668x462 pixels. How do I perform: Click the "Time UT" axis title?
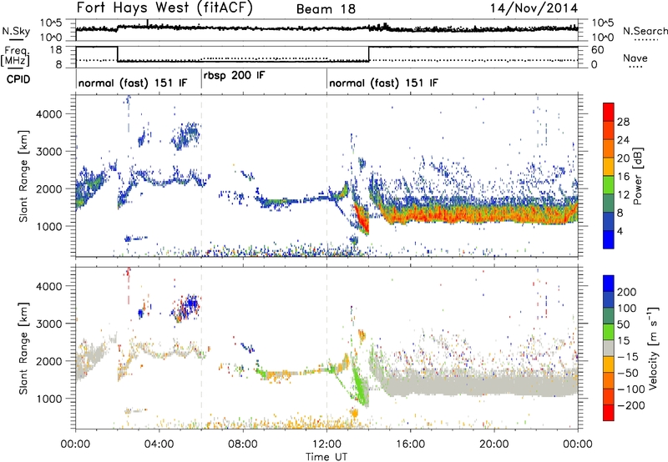click(x=326, y=457)
